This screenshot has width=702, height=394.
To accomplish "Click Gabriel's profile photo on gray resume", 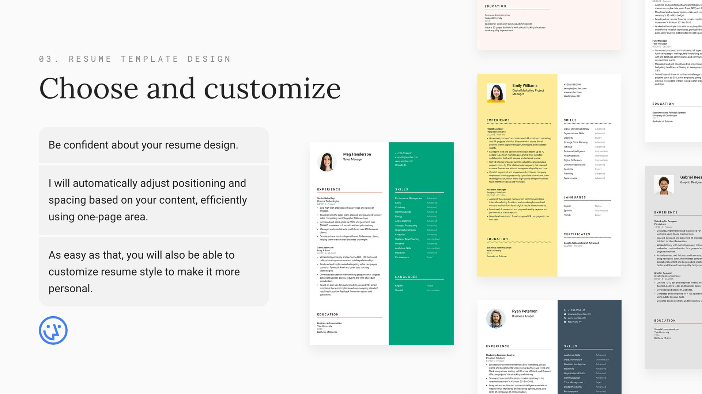I will pyautogui.click(x=664, y=185).
